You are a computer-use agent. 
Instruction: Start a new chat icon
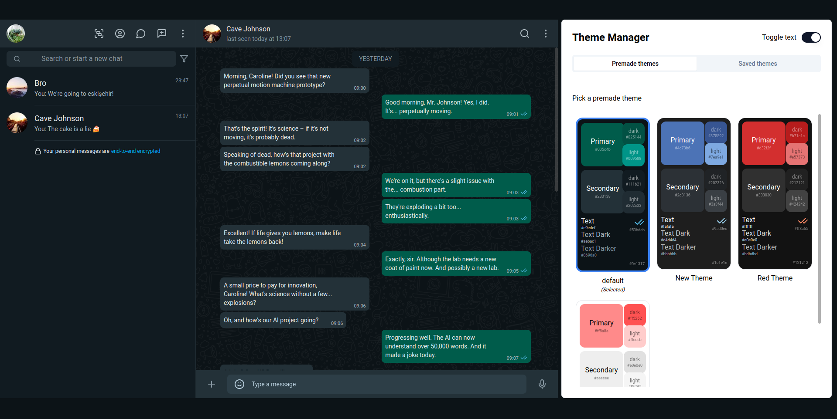[162, 34]
